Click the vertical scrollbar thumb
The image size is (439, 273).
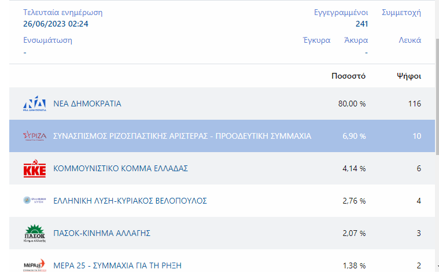[x=437, y=97]
